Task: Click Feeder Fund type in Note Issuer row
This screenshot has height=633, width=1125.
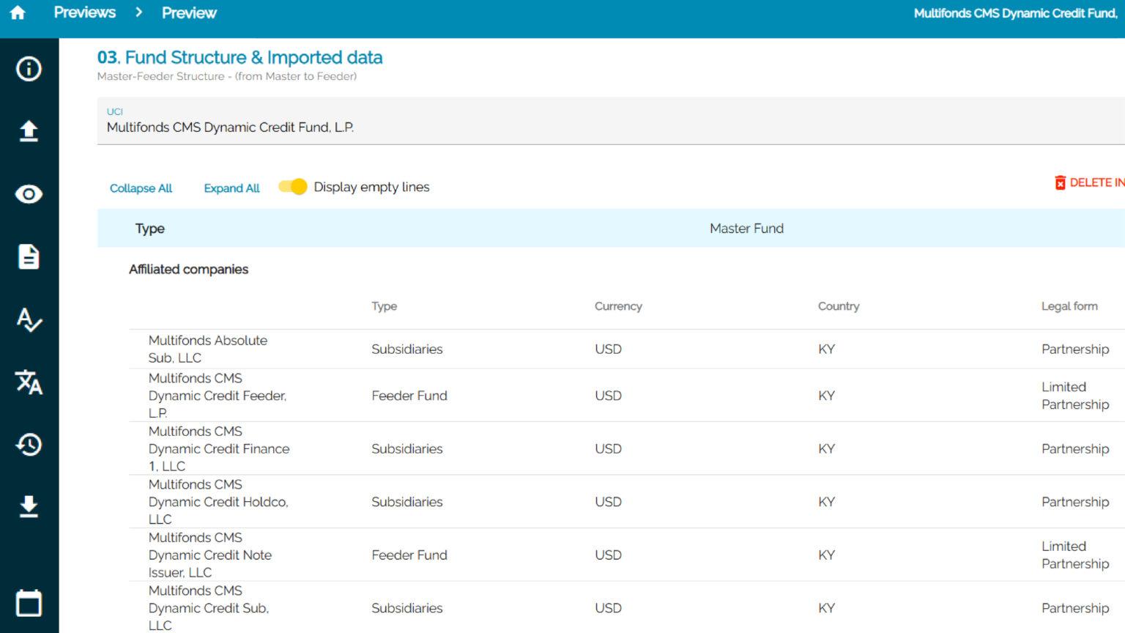Action: (409, 555)
